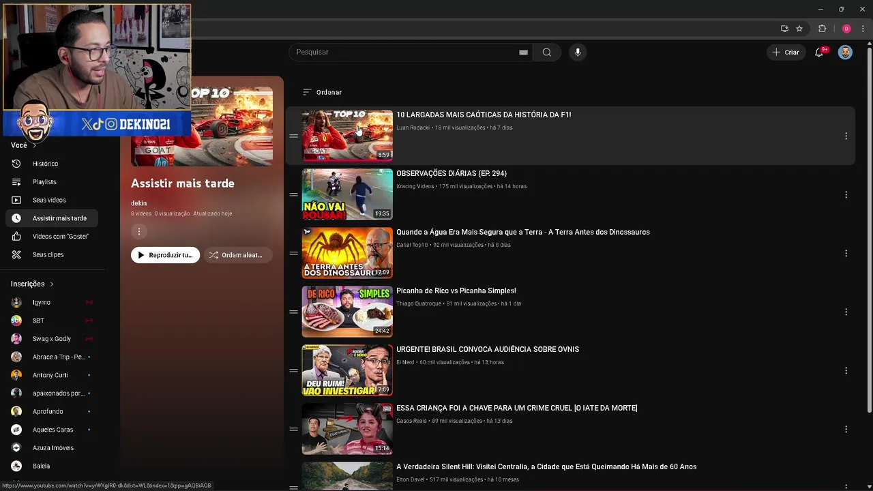Viewport: 873px width, 491px height.
Task: Open Chrome three-dot menu
Action: [x=863, y=29]
